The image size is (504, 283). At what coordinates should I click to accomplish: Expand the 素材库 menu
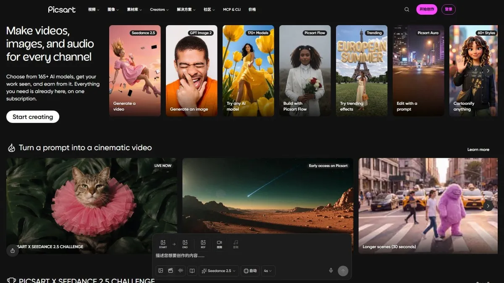[134, 9]
